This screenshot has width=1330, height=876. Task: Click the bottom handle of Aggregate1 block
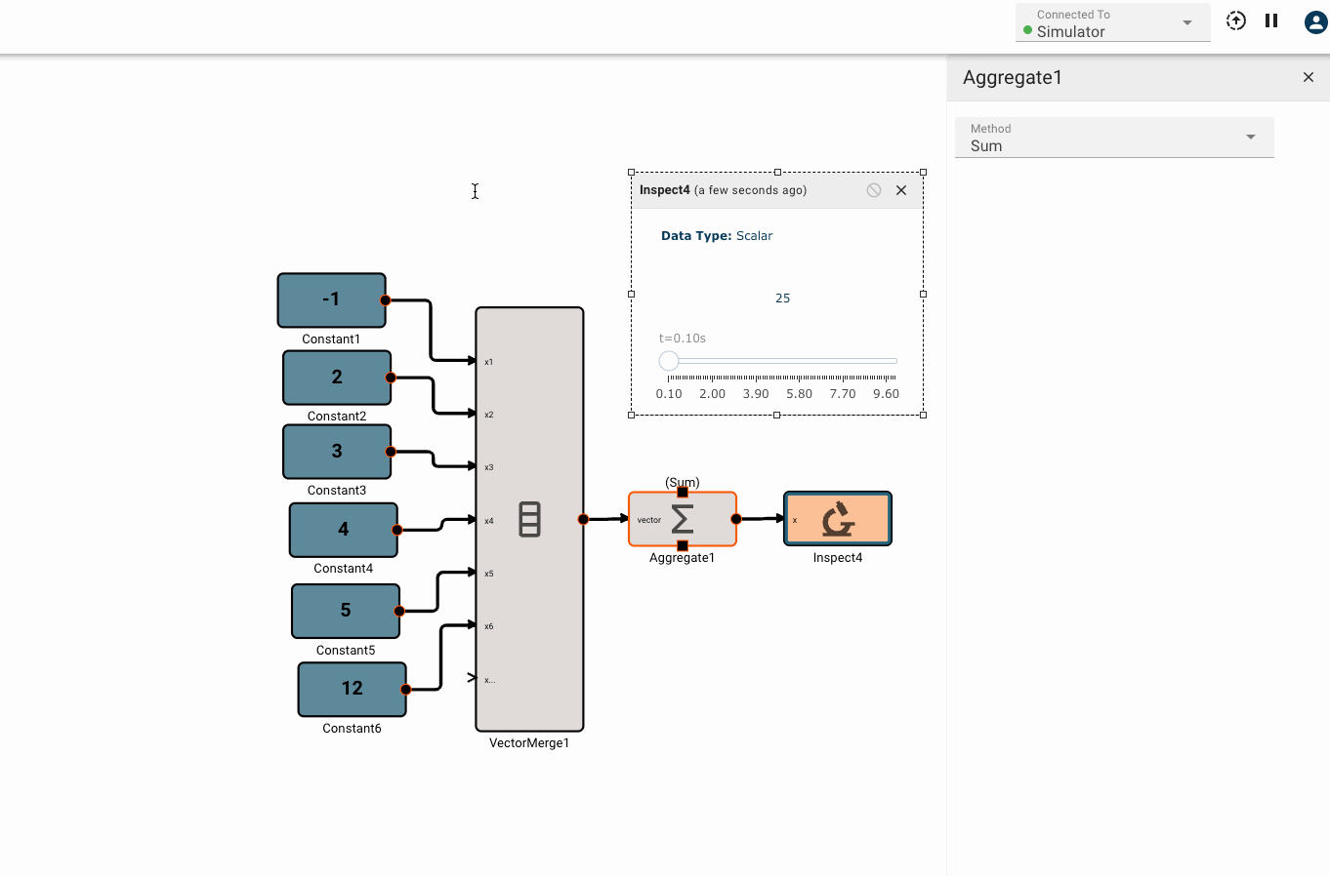click(683, 545)
